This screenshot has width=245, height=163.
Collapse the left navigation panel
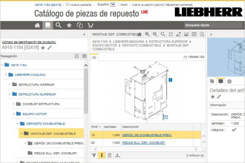84,34
